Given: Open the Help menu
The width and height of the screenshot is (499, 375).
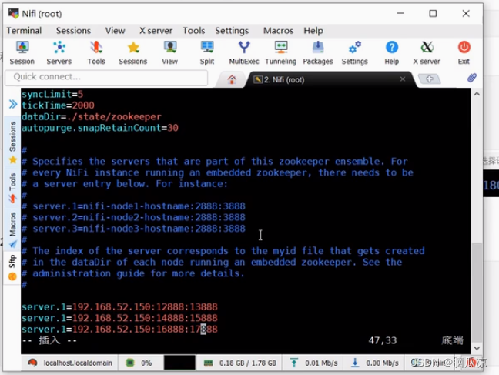Looking at the screenshot, I should (313, 31).
